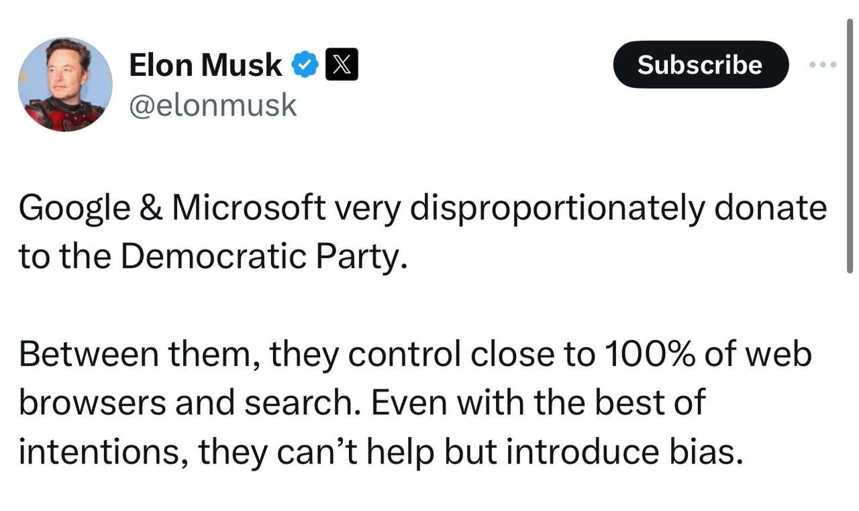
Task: Click the words introduce bias
Action: pos(625,451)
